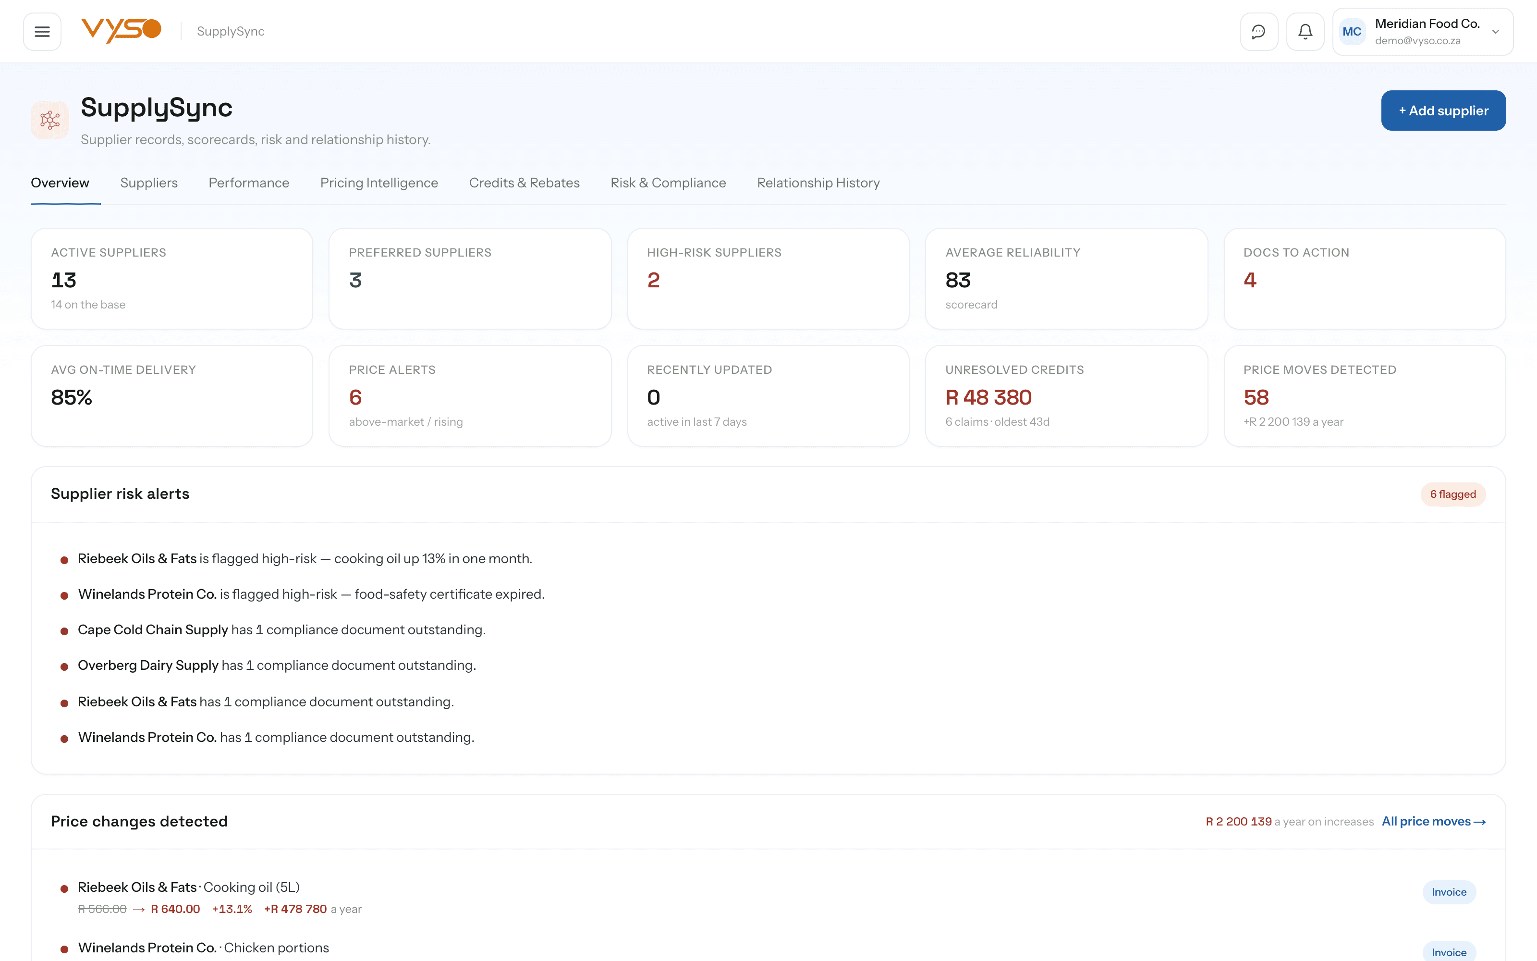Image resolution: width=1537 pixels, height=961 pixels.
Task: Open the Performance tab
Action: click(248, 183)
